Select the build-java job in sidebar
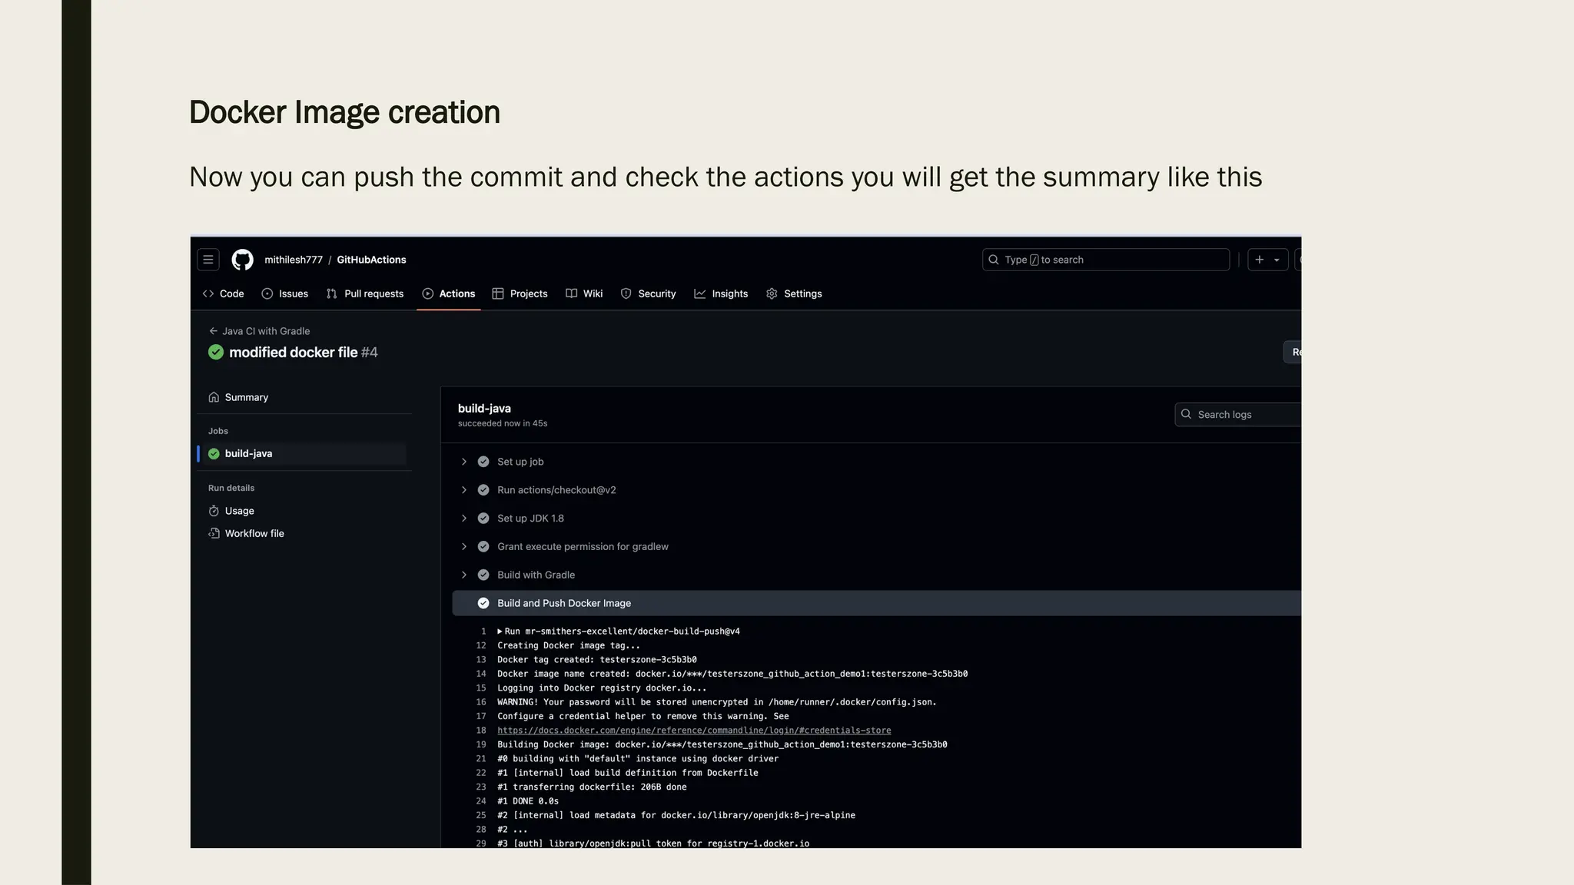This screenshot has width=1574, height=885. coord(248,453)
